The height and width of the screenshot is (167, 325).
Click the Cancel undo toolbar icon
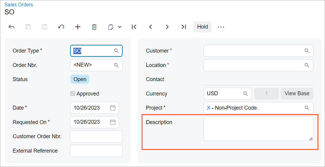[61, 27]
